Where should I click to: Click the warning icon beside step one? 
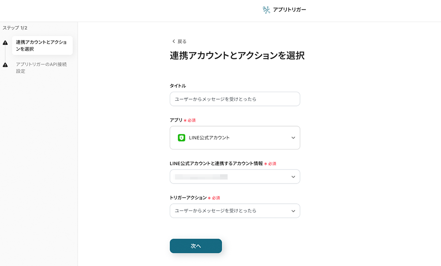pyautogui.click(x=5, y=43)
